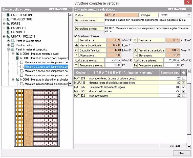Expand the Pareti in laterizio pieno node
Viewport: 193px width, 158px height.
[x=8, y=41]
